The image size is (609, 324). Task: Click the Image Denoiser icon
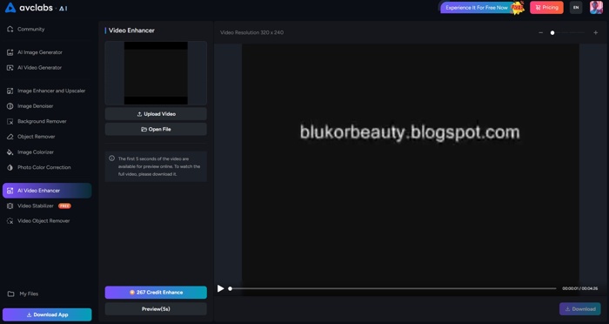(x=10, y=105)
